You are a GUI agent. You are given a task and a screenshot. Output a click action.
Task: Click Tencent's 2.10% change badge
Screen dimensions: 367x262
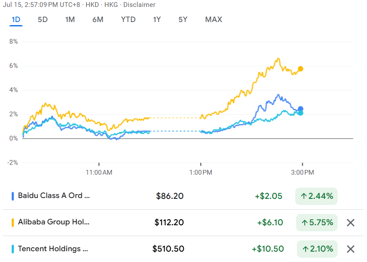coord(317,249)
